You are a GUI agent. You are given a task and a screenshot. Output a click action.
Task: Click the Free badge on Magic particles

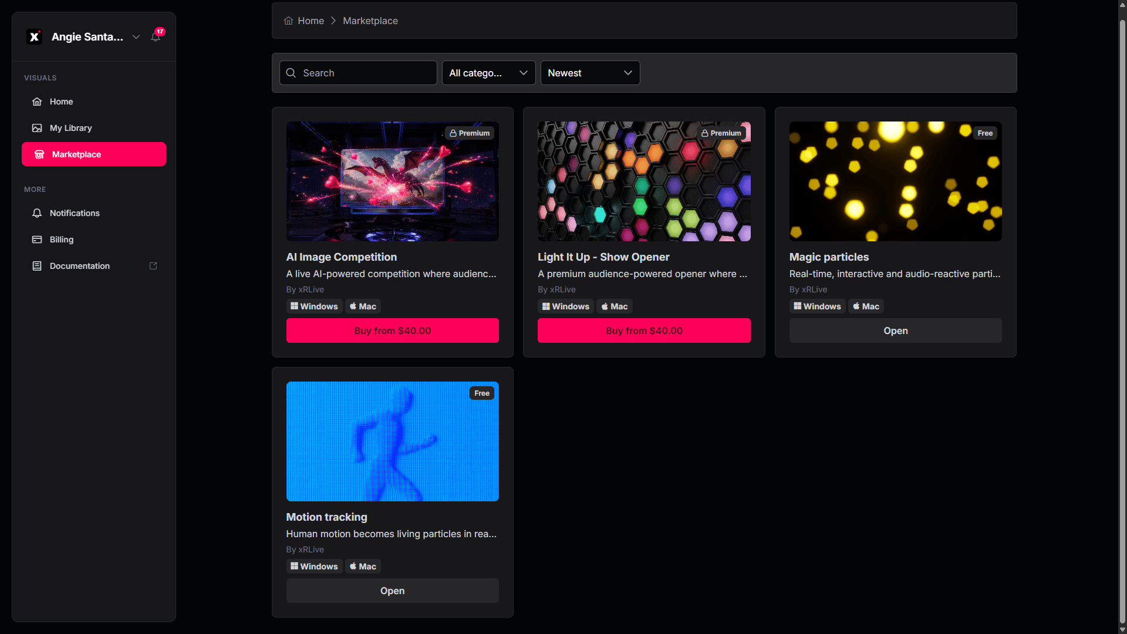[985, 133]
